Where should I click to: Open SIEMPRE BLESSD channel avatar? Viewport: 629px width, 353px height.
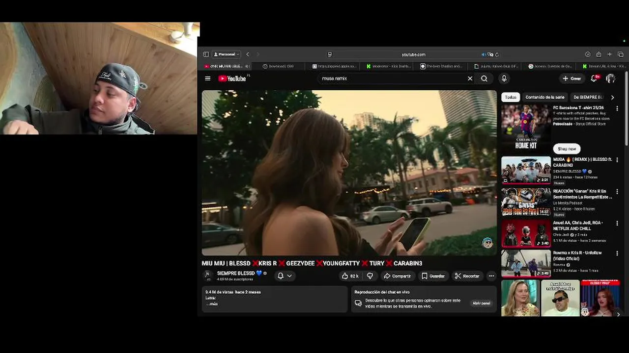pyautogui.click(x=208, y=276)
